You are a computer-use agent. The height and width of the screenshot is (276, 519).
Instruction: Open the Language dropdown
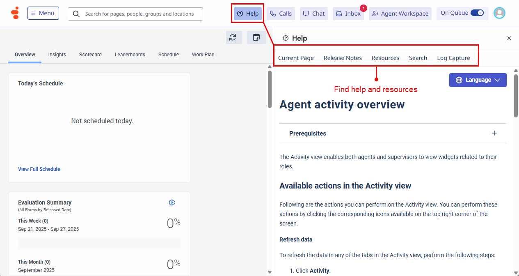478,80
